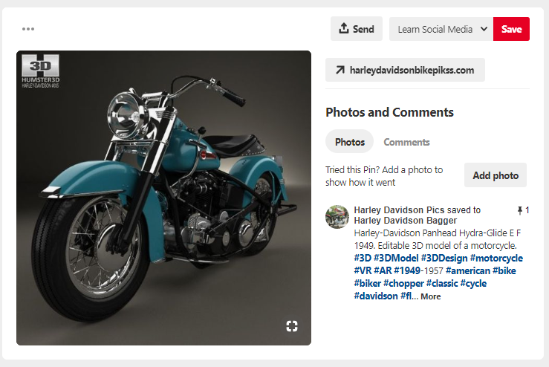
Task: Open the Learn Social Media board dropdown
Action: 441,29
